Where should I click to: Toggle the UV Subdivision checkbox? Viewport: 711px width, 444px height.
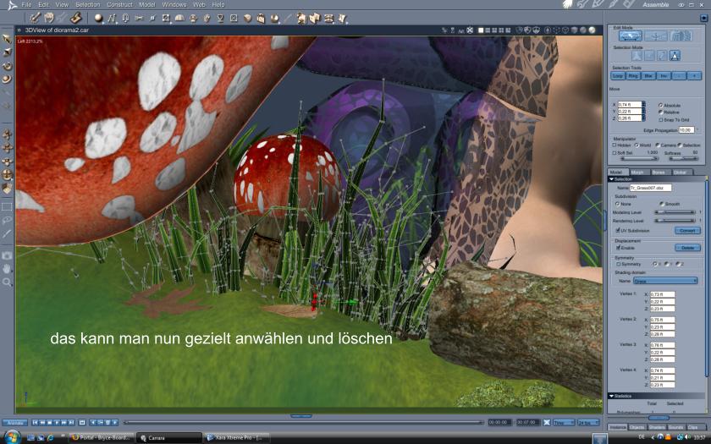pyautogui.click(x=618, y=230)
